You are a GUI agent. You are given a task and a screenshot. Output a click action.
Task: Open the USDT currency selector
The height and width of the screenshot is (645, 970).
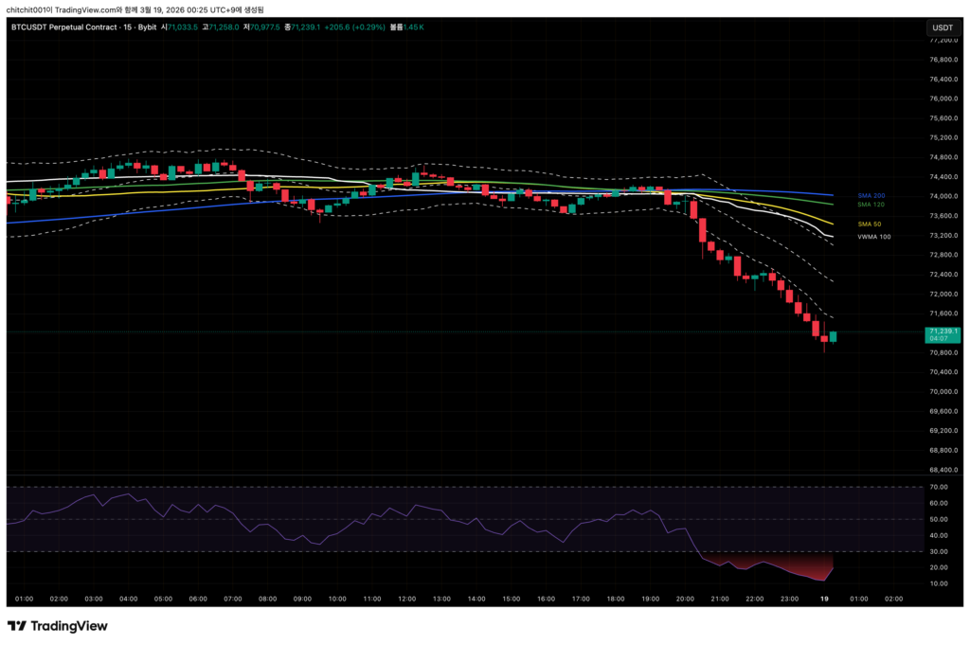(x=943, y=27)
